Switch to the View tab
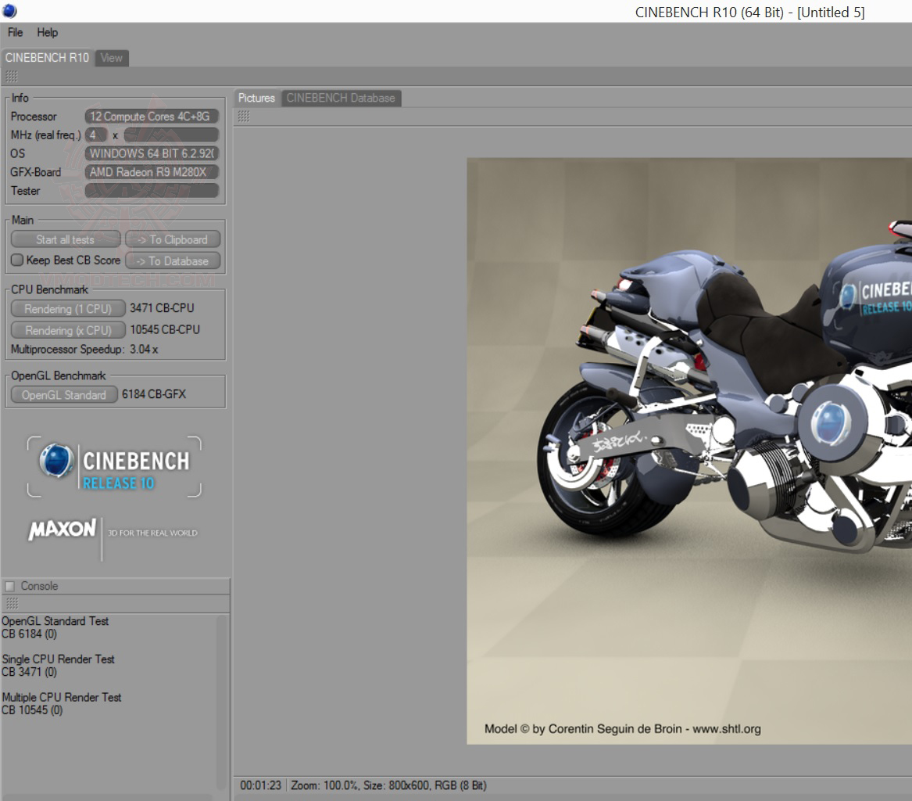912x801 pixels. point(111,58)
